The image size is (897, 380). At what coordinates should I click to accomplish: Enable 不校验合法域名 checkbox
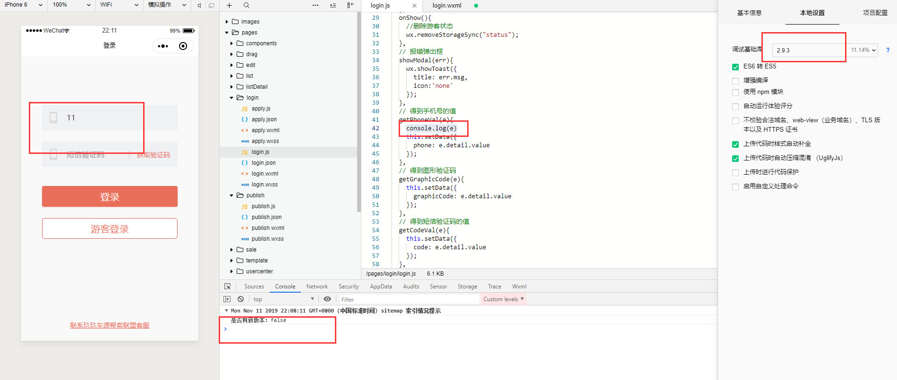[735, 121]
